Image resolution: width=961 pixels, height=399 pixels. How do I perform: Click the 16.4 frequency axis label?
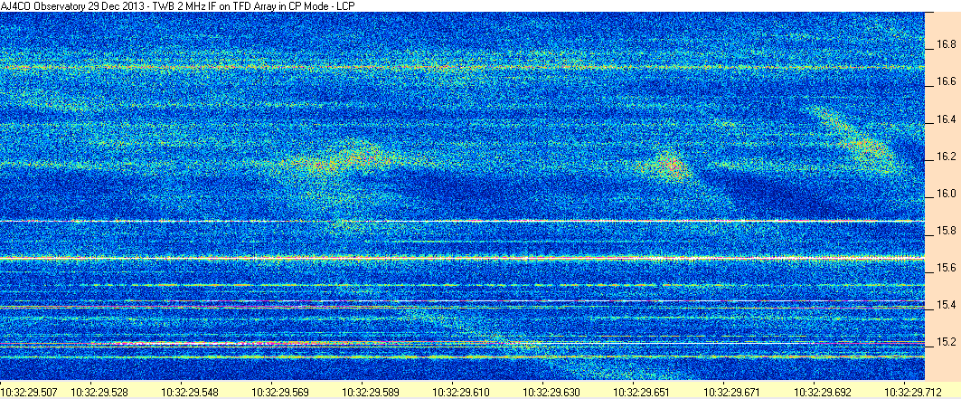pos(946,119)
